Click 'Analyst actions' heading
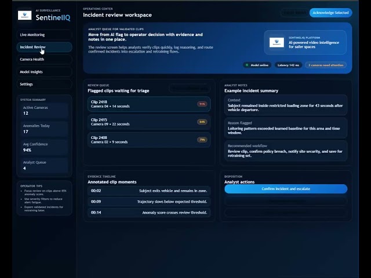 239,182
